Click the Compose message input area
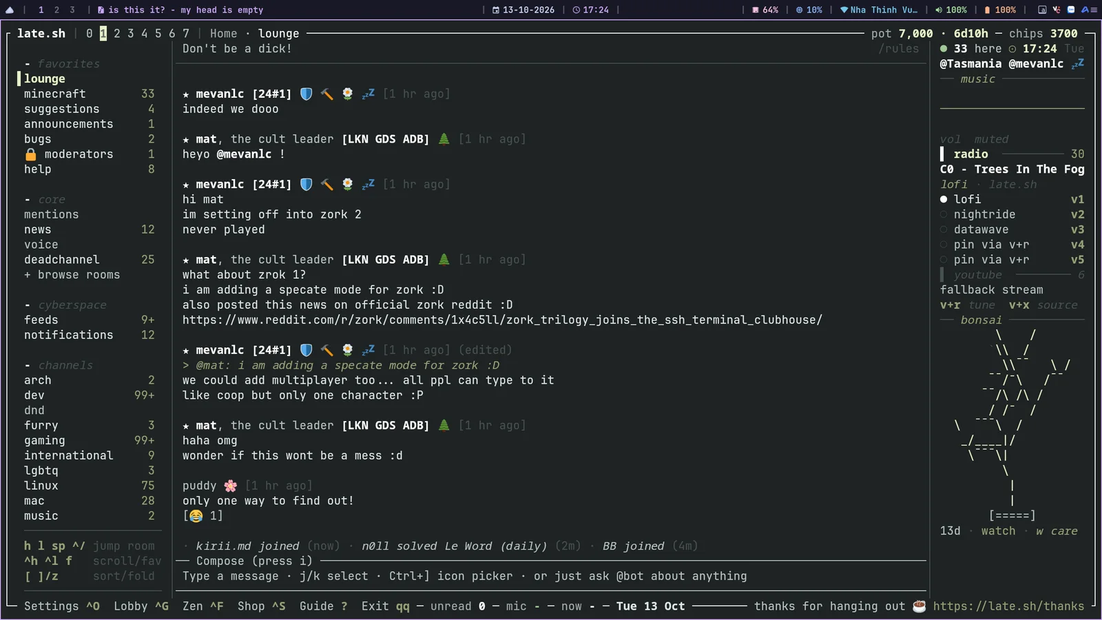1102x620 pixels. 551,576
